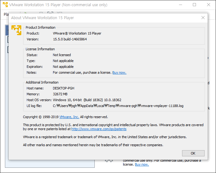
Task: Click the Host OS version value
Action: [x=87, y=100]
